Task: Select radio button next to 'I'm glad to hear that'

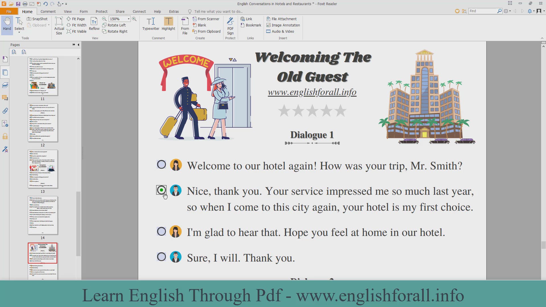Action: pos(162,231)
